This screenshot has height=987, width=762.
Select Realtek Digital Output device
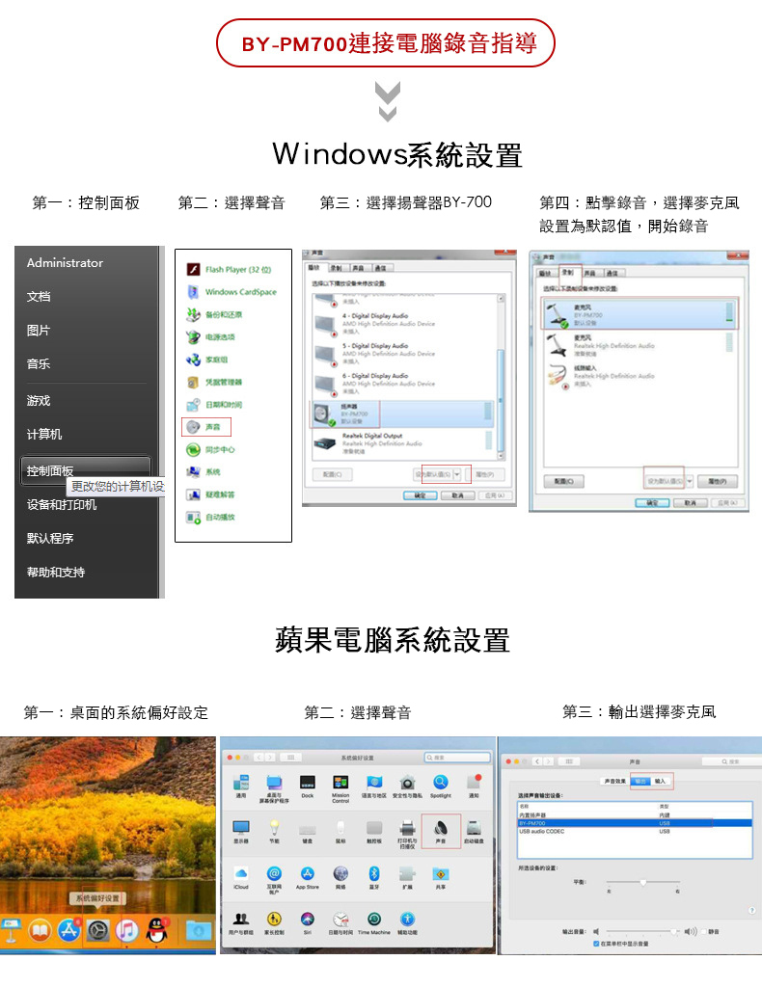click(402, 443)
